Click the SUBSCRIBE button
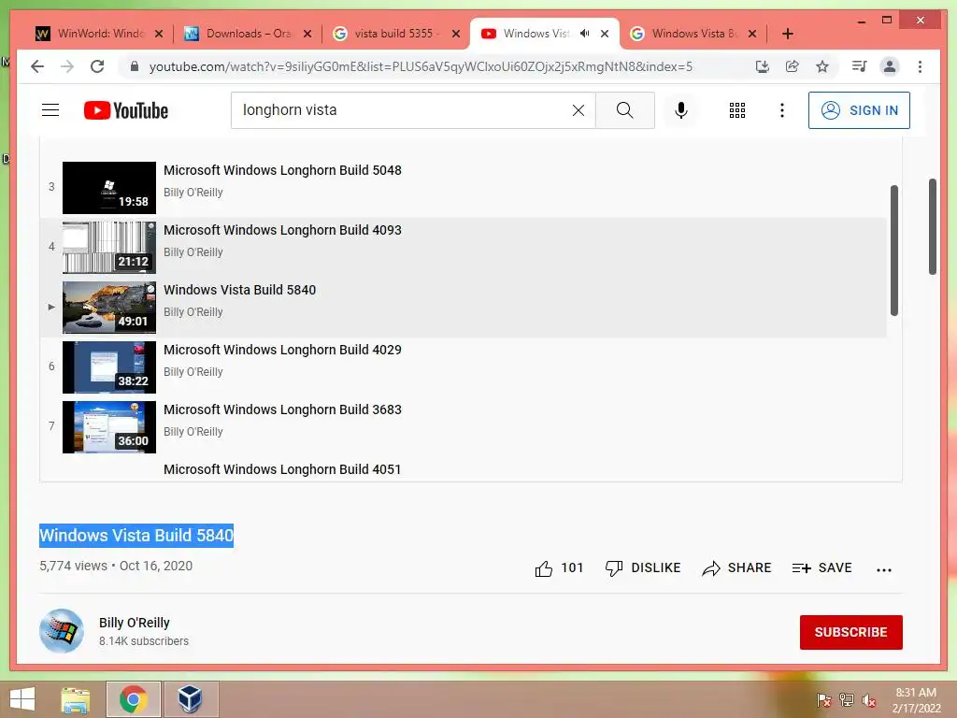 (850, 633)
